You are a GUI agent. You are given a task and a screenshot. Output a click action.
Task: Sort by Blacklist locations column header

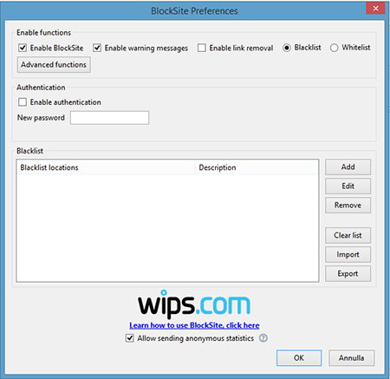[x=106, y=167]
